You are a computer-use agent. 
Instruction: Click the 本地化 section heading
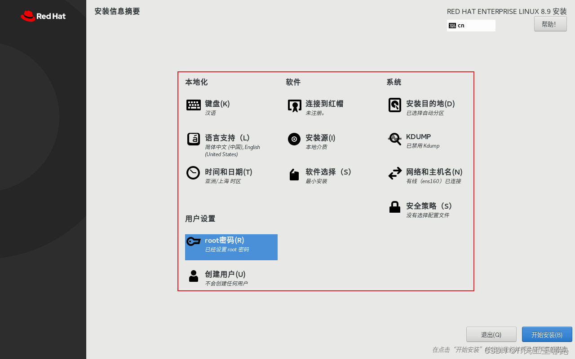(x=196, y=82)
